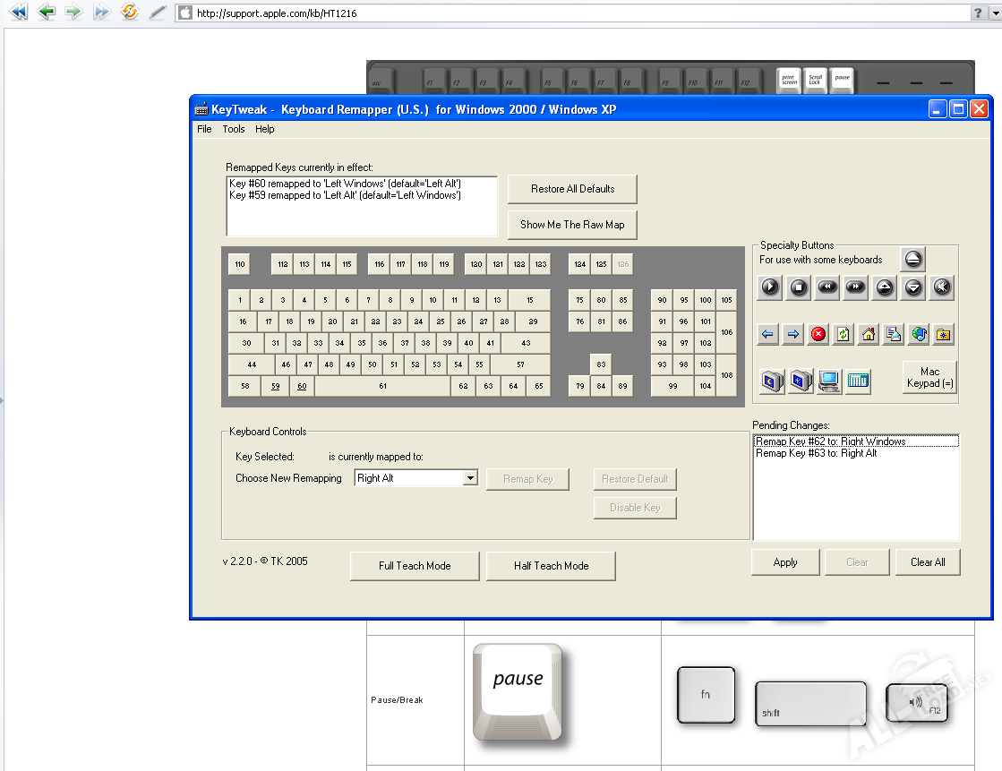Click the Full Teach Mode button

point(415,566)
